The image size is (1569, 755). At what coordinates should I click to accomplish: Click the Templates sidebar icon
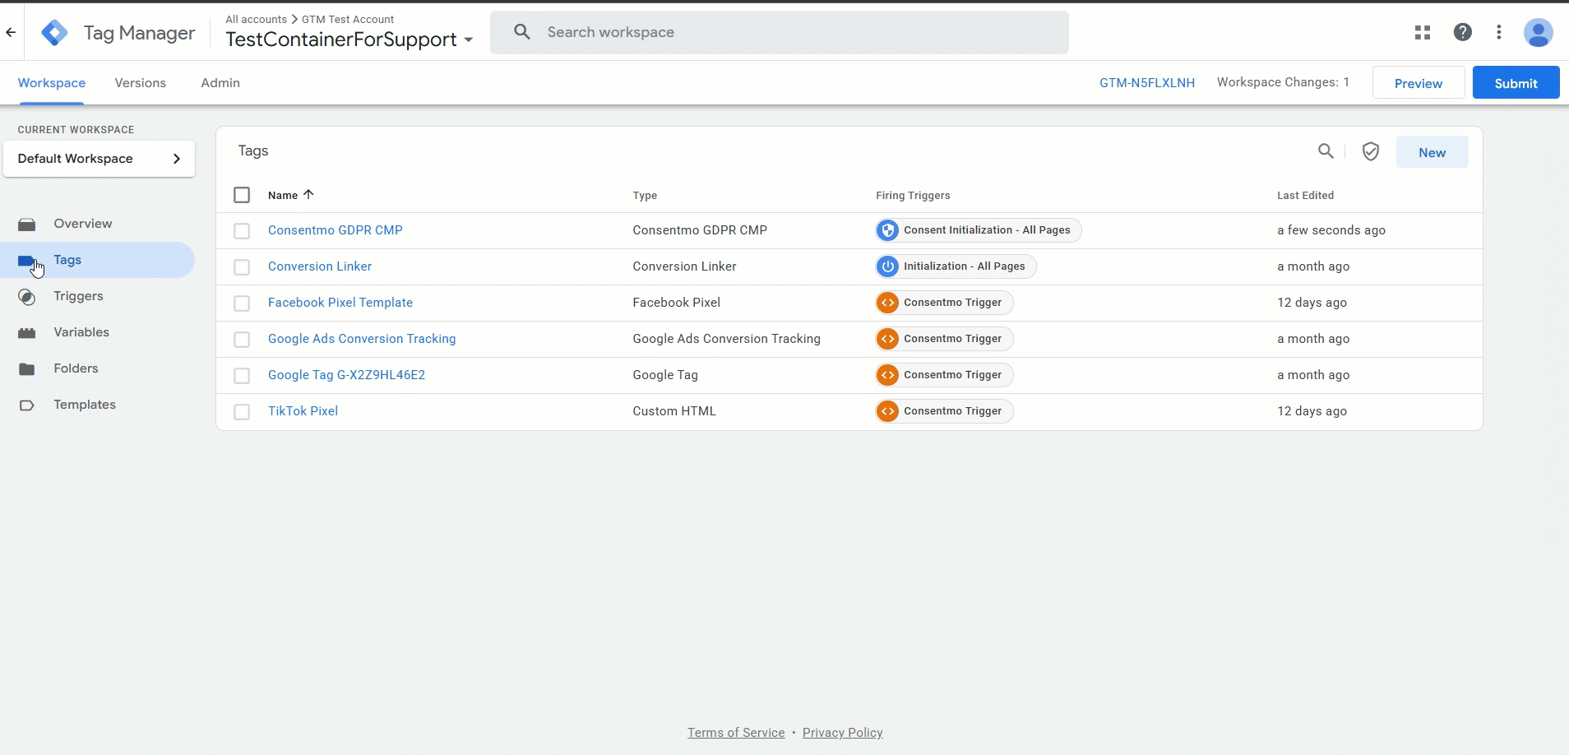27,405
